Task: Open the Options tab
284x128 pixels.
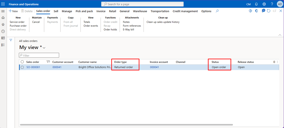Action: tap(206, 11)
